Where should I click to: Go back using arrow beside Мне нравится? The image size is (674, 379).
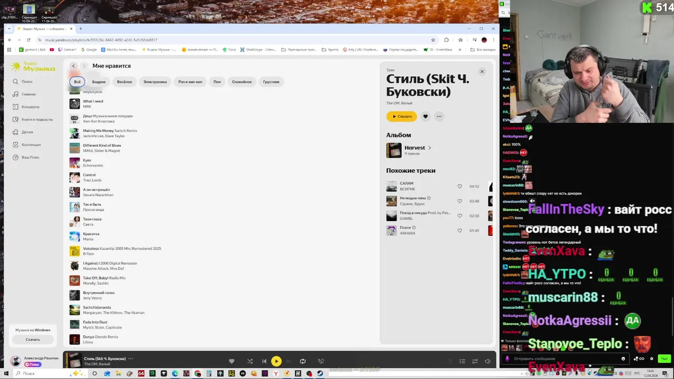[74, 66]
